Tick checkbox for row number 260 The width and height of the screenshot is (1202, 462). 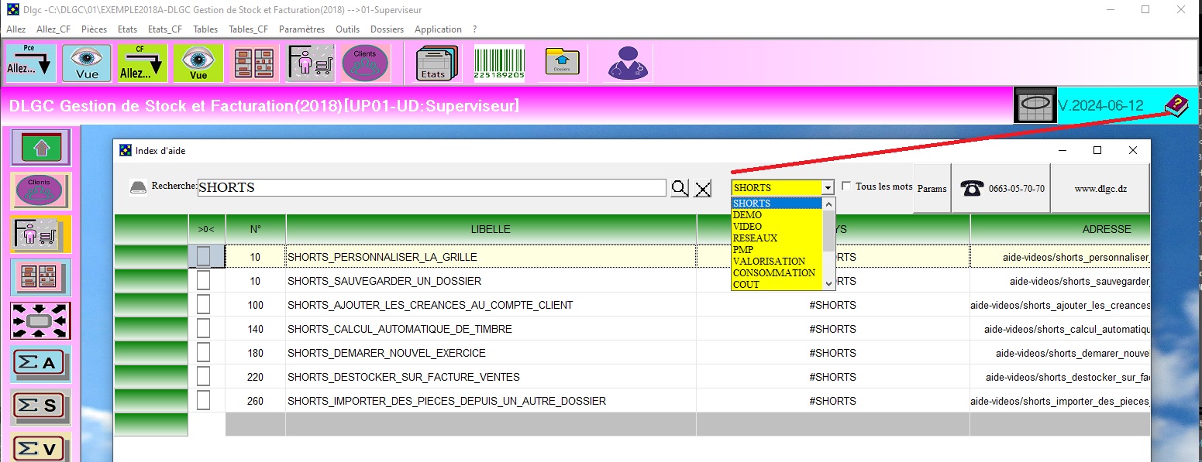click(203, 401)
